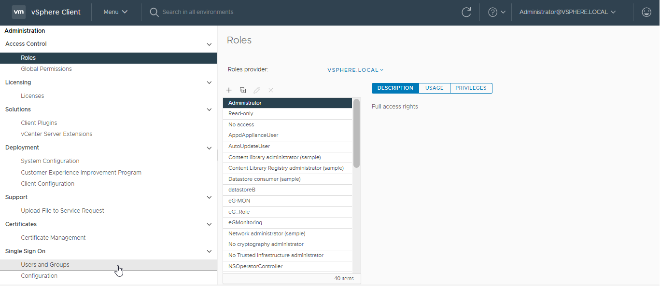
Task: Switch to the Usage tab
Action: click(435, 88)
